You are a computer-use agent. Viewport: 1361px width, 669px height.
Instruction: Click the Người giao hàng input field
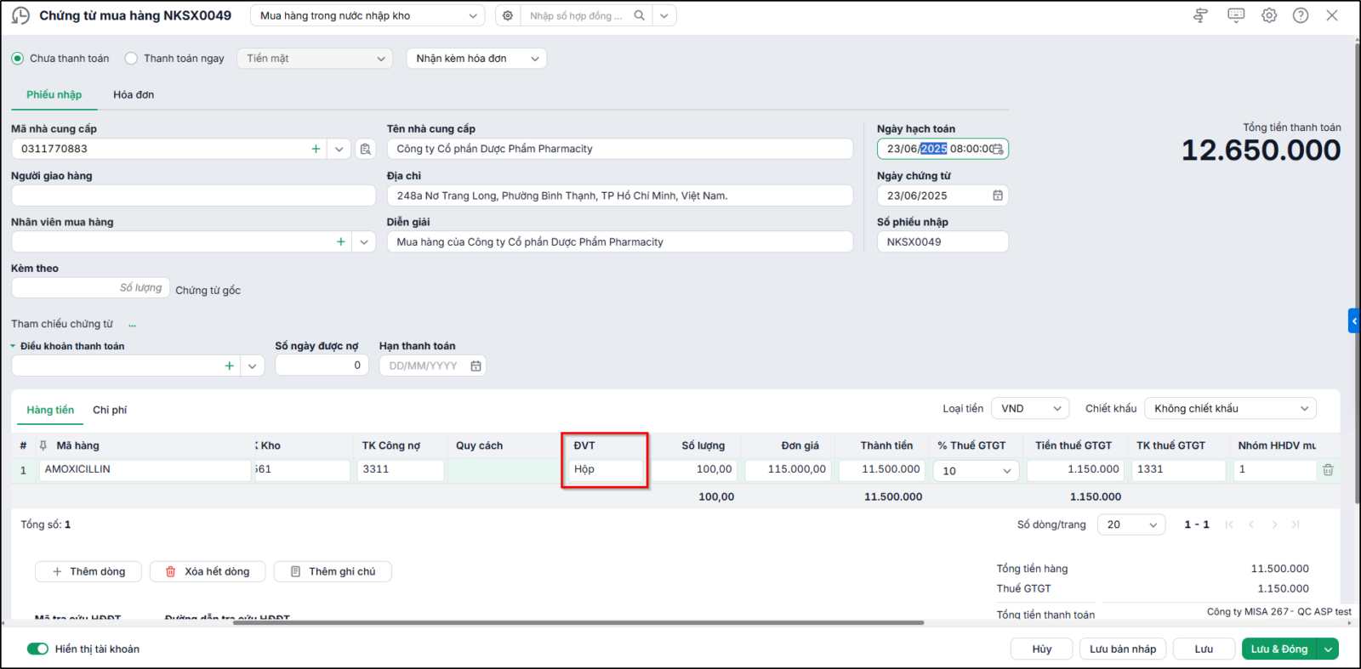click(193, 196)
